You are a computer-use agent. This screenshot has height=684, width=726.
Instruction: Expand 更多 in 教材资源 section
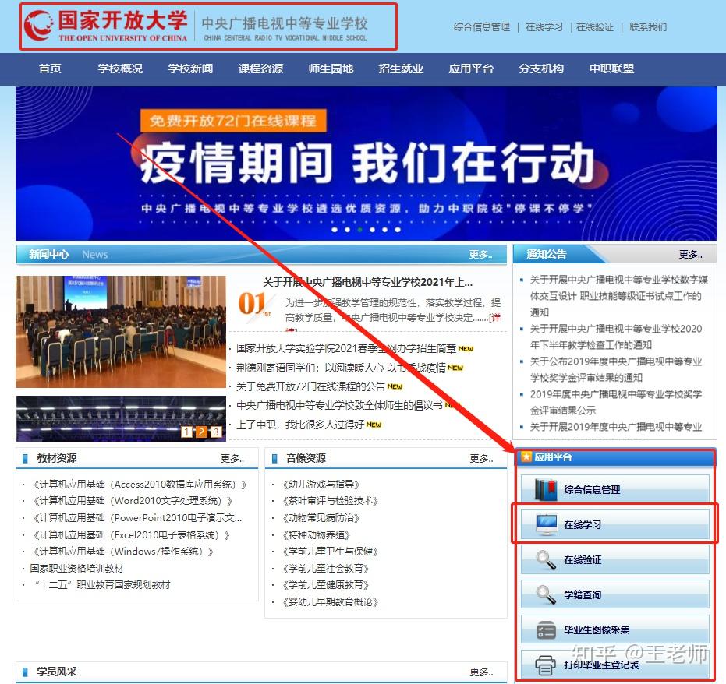pos(232,459)
